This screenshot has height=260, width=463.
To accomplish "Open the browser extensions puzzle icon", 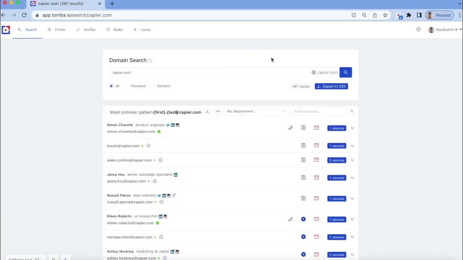I will coord(409,15).
